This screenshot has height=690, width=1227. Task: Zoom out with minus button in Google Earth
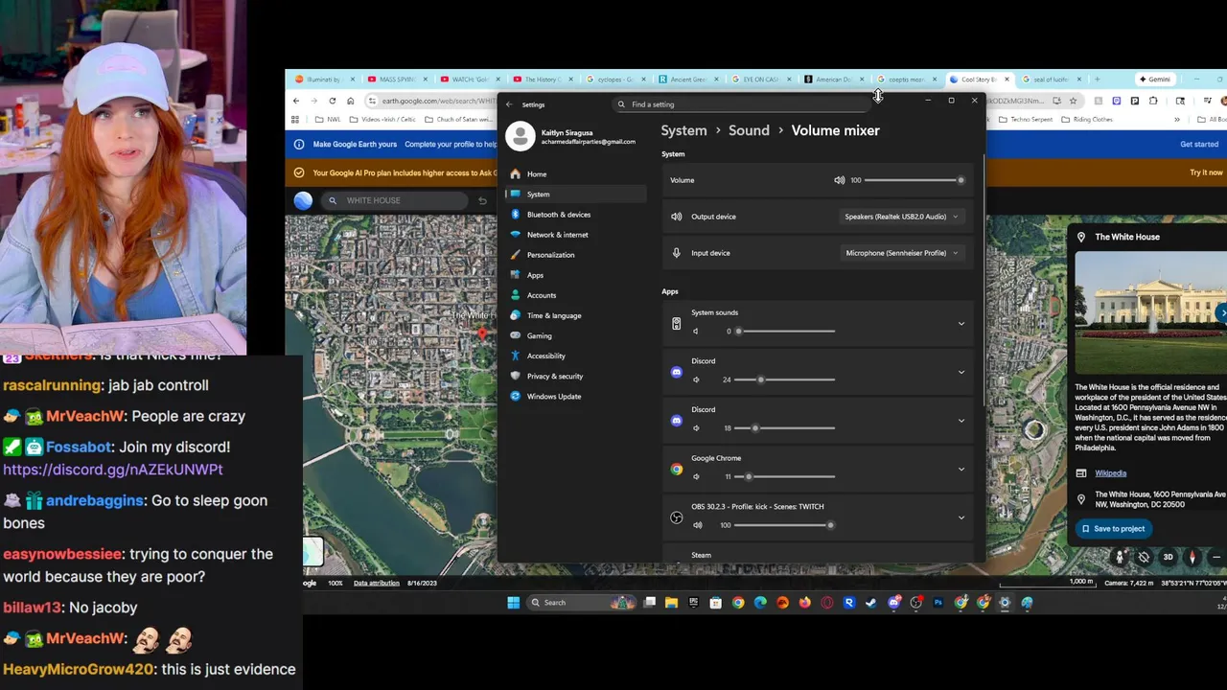[x=1216, y=557]
